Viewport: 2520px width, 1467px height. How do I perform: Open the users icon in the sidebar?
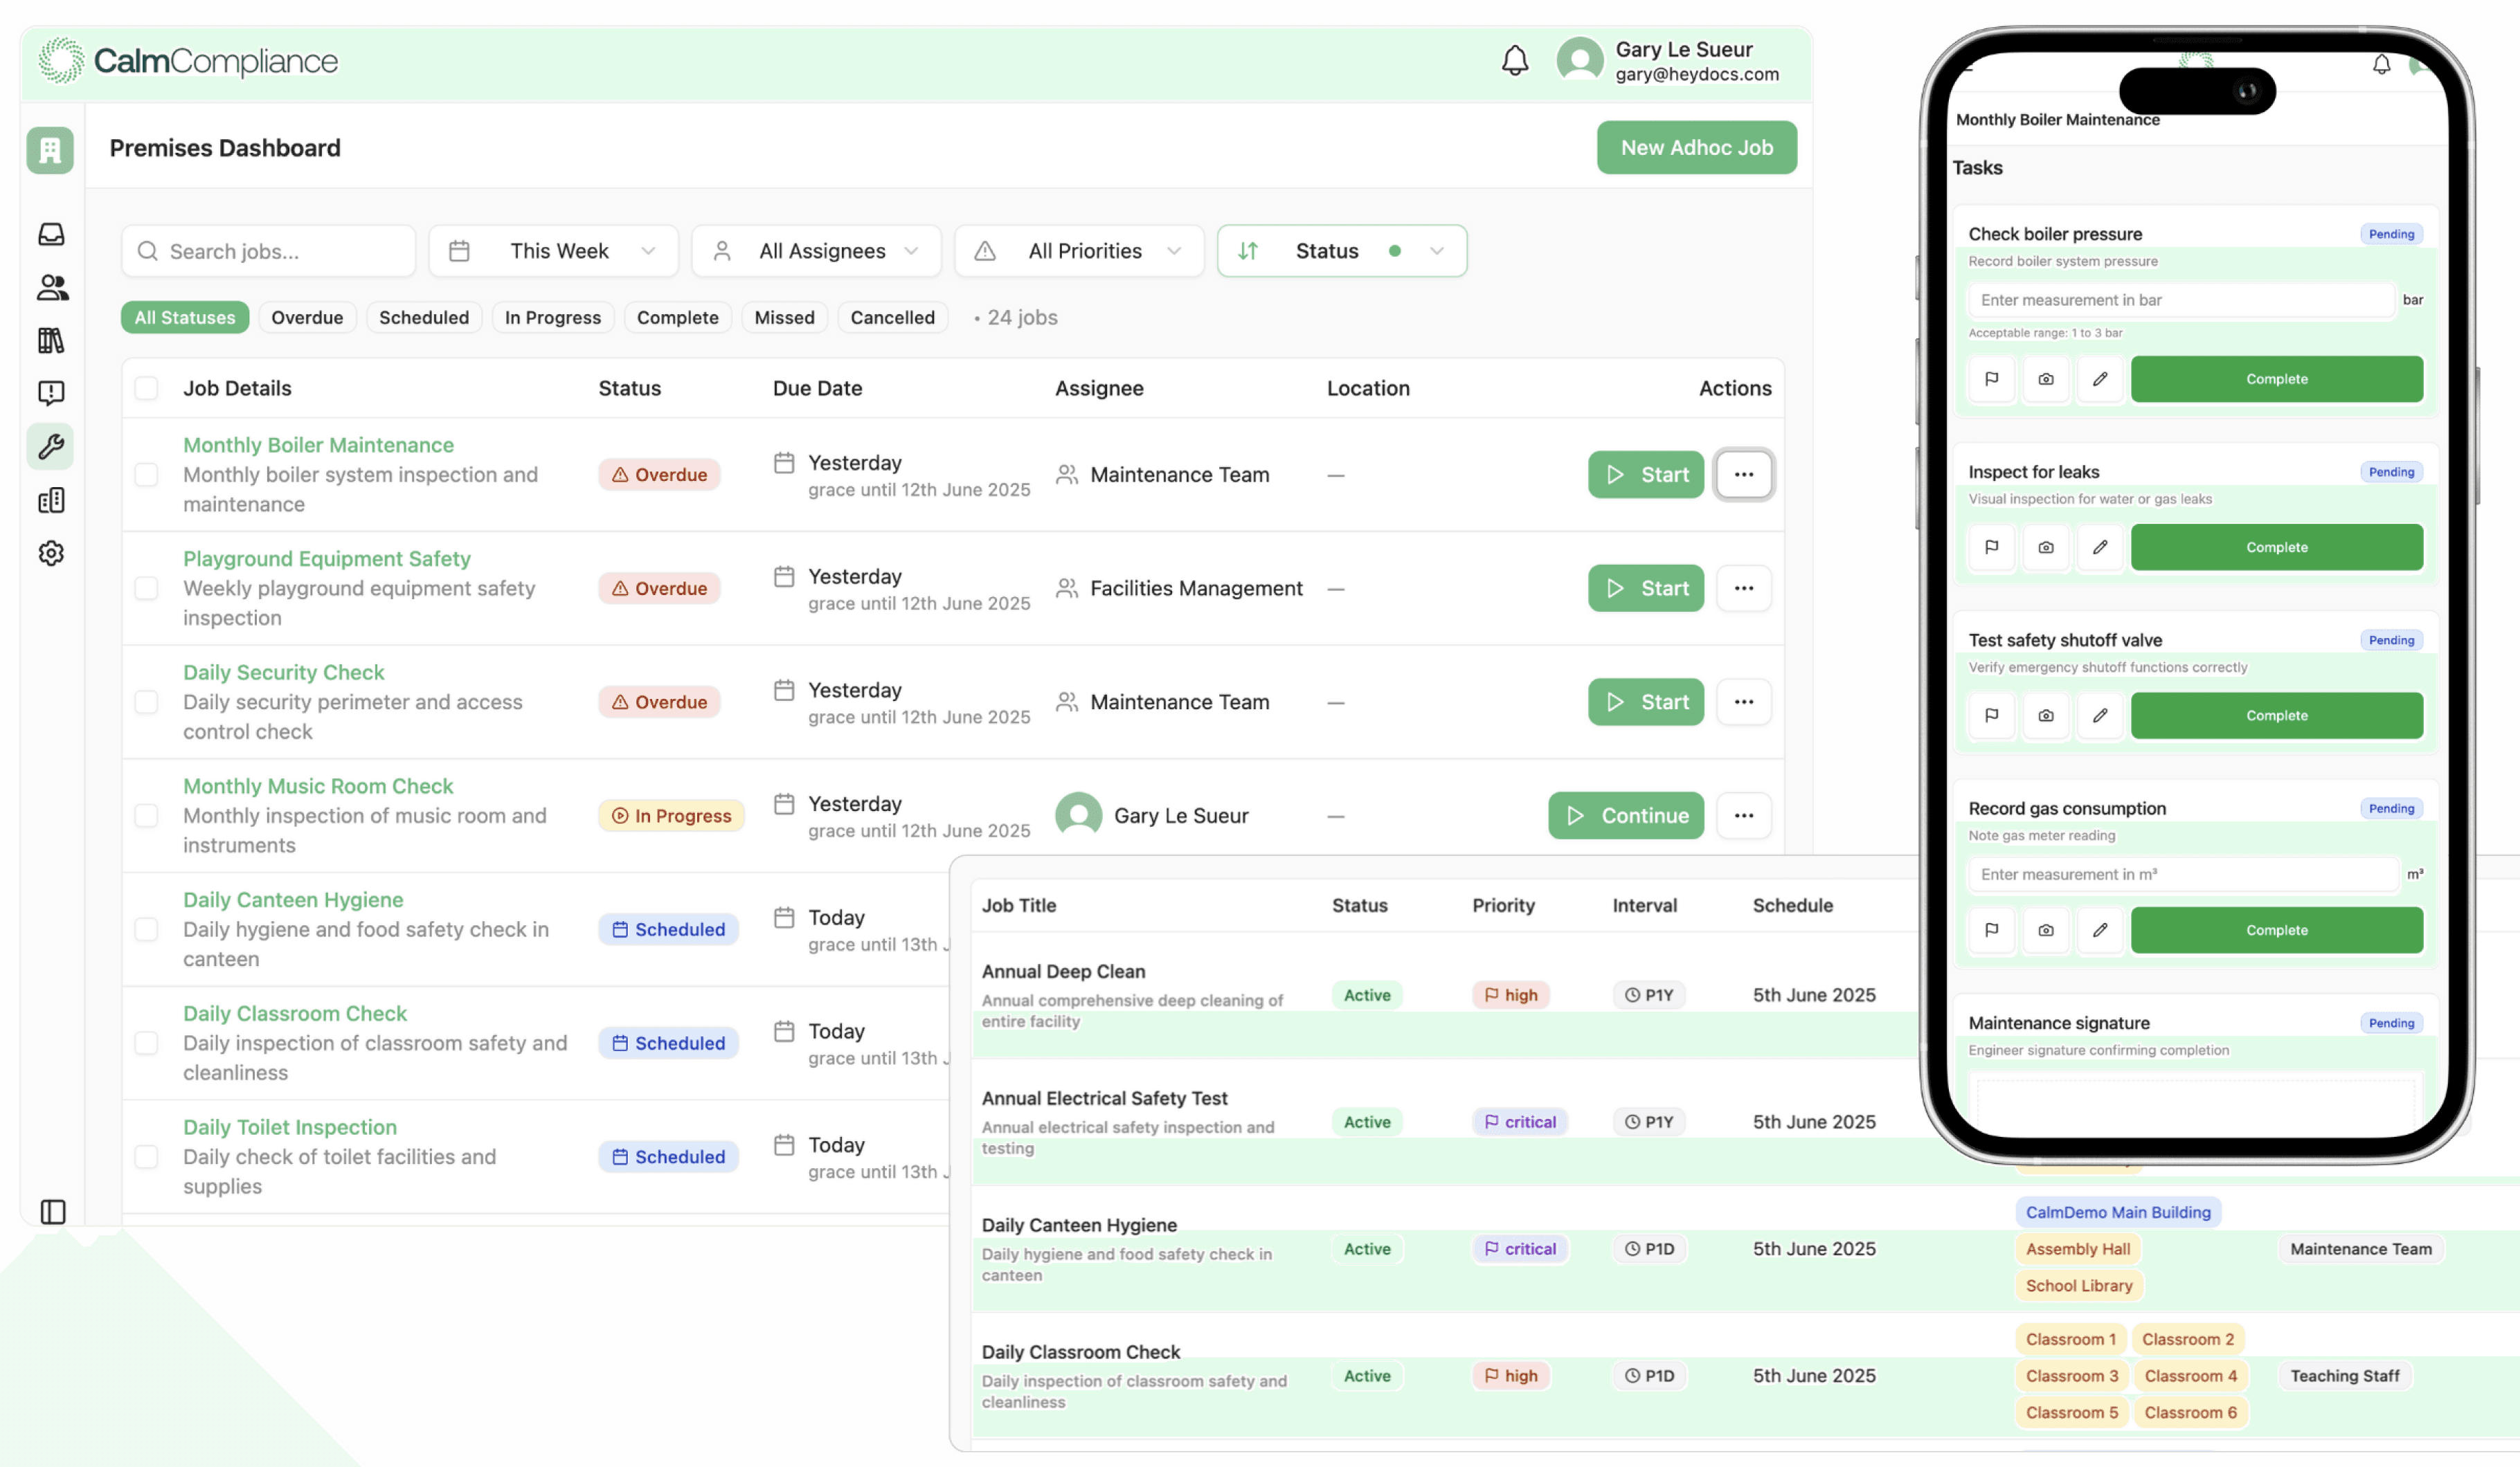click(51, 288)
